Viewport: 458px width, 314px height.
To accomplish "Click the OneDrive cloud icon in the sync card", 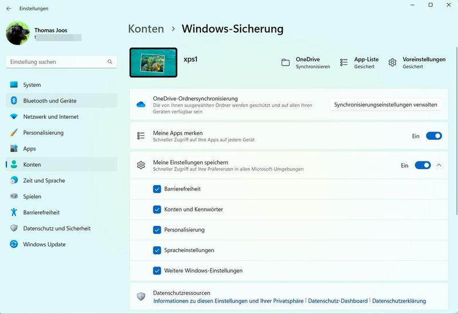I will point(141,104).
